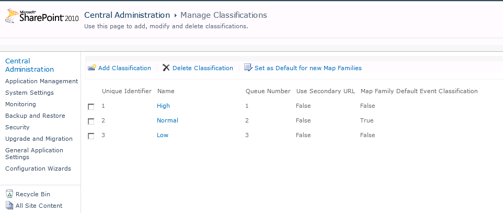Go to System Settings in sidebar
The height and width of the screenshot is (213, 503).
(x=29, y=93)
